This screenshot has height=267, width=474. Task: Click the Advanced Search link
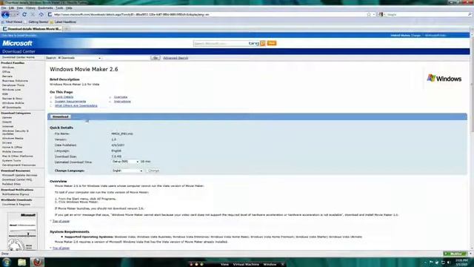coord(176,58)
